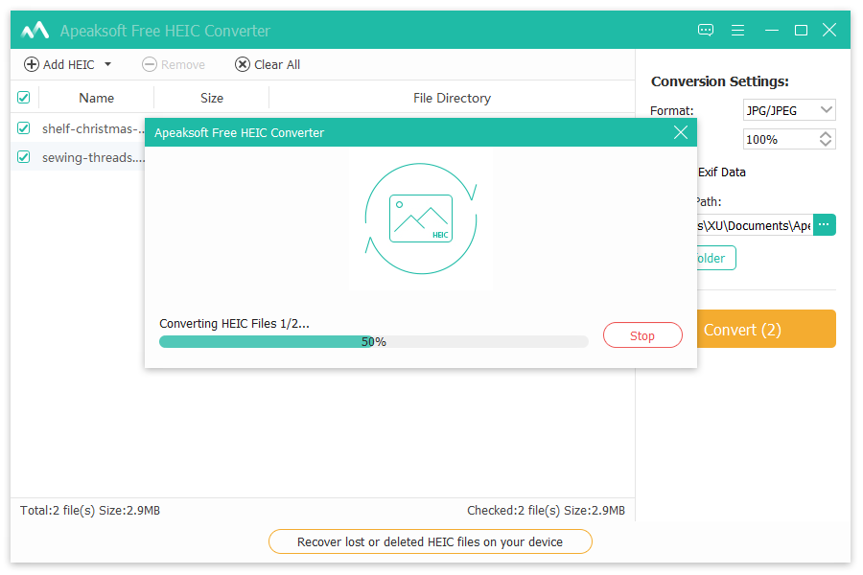Click the Add HEIC plus icon
Viewport: 863px width, 575px height.
(x=32, y=64)
